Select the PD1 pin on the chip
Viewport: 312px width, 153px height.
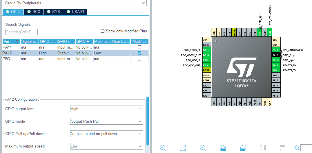pos(206,65)
